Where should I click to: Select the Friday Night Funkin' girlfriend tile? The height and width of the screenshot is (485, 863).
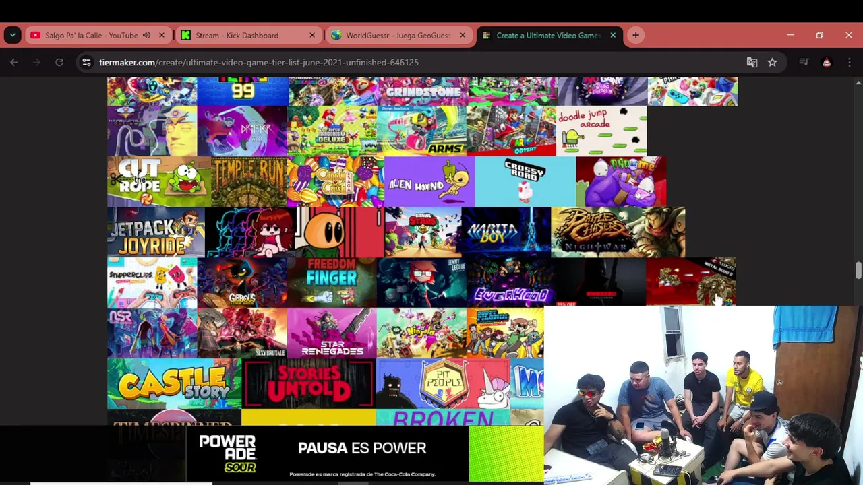pos(249,232)
